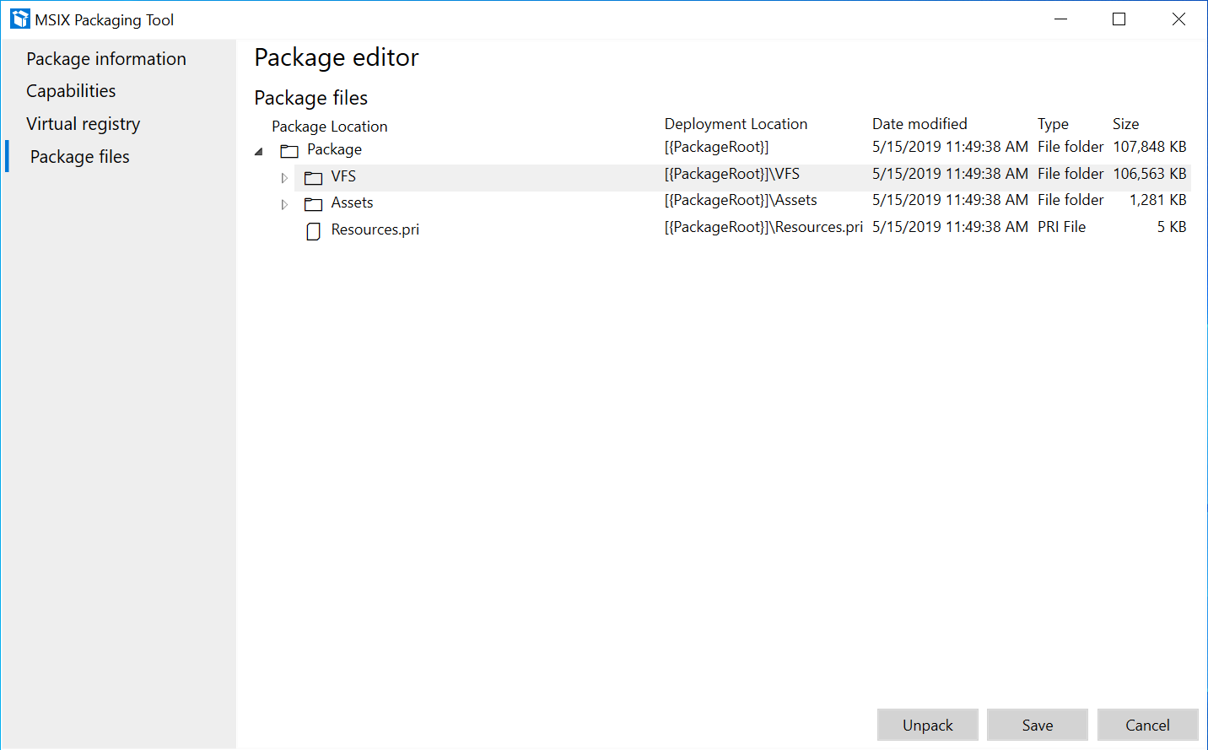Click the Resources.pri file icon

(x=313, y=231)
